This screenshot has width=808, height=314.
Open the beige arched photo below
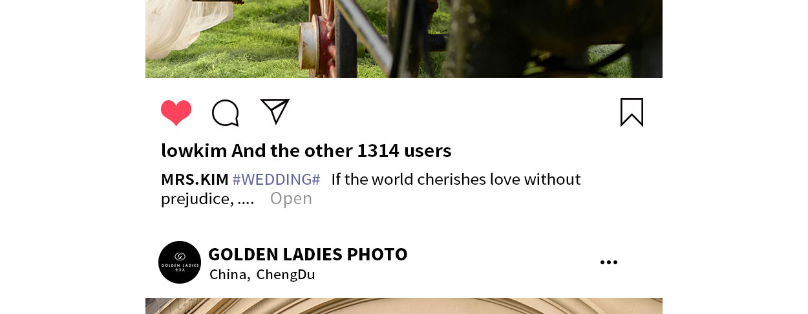point(404,306)
